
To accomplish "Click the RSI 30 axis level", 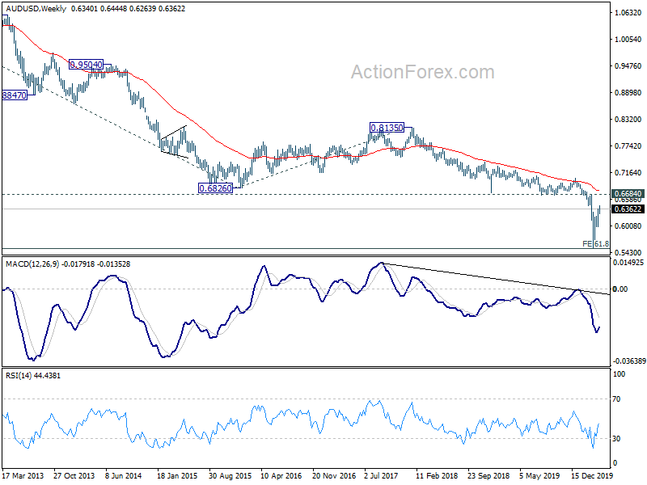I will tap(616, 439).
